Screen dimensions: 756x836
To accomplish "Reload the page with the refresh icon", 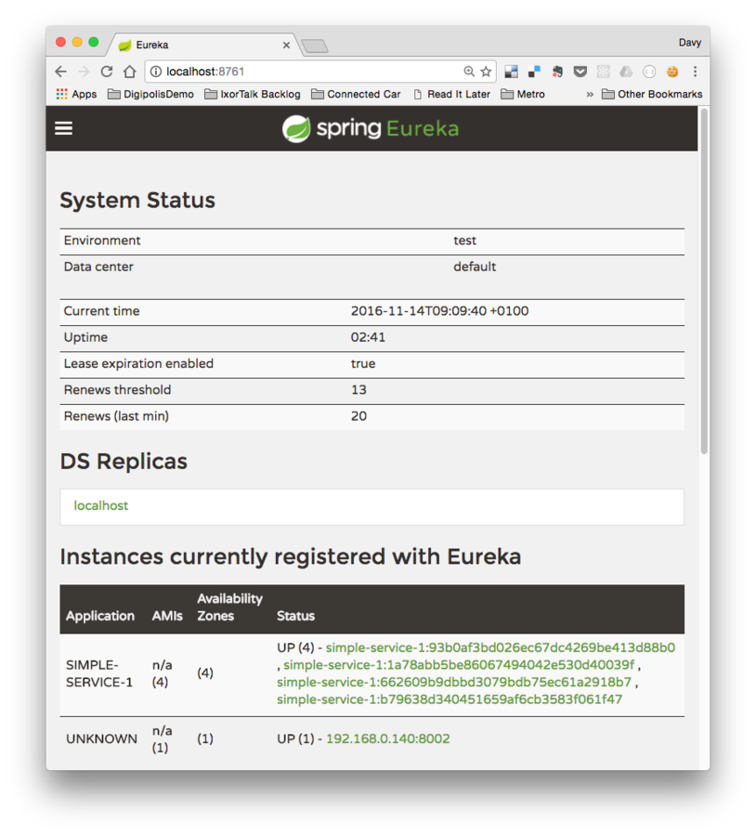I will click(x=107, y=72).
